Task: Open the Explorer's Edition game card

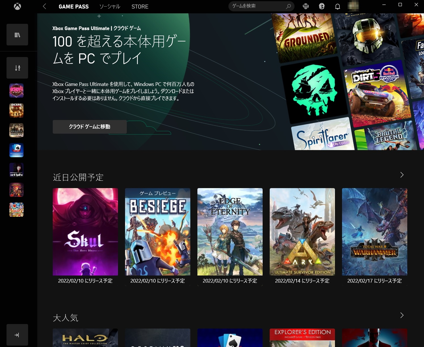Action: coord(302,338)
